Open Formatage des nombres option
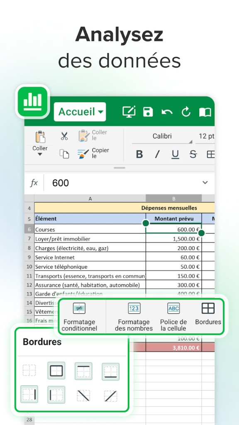The width and height of the screenshot is (239, 425). click(134, 317)
